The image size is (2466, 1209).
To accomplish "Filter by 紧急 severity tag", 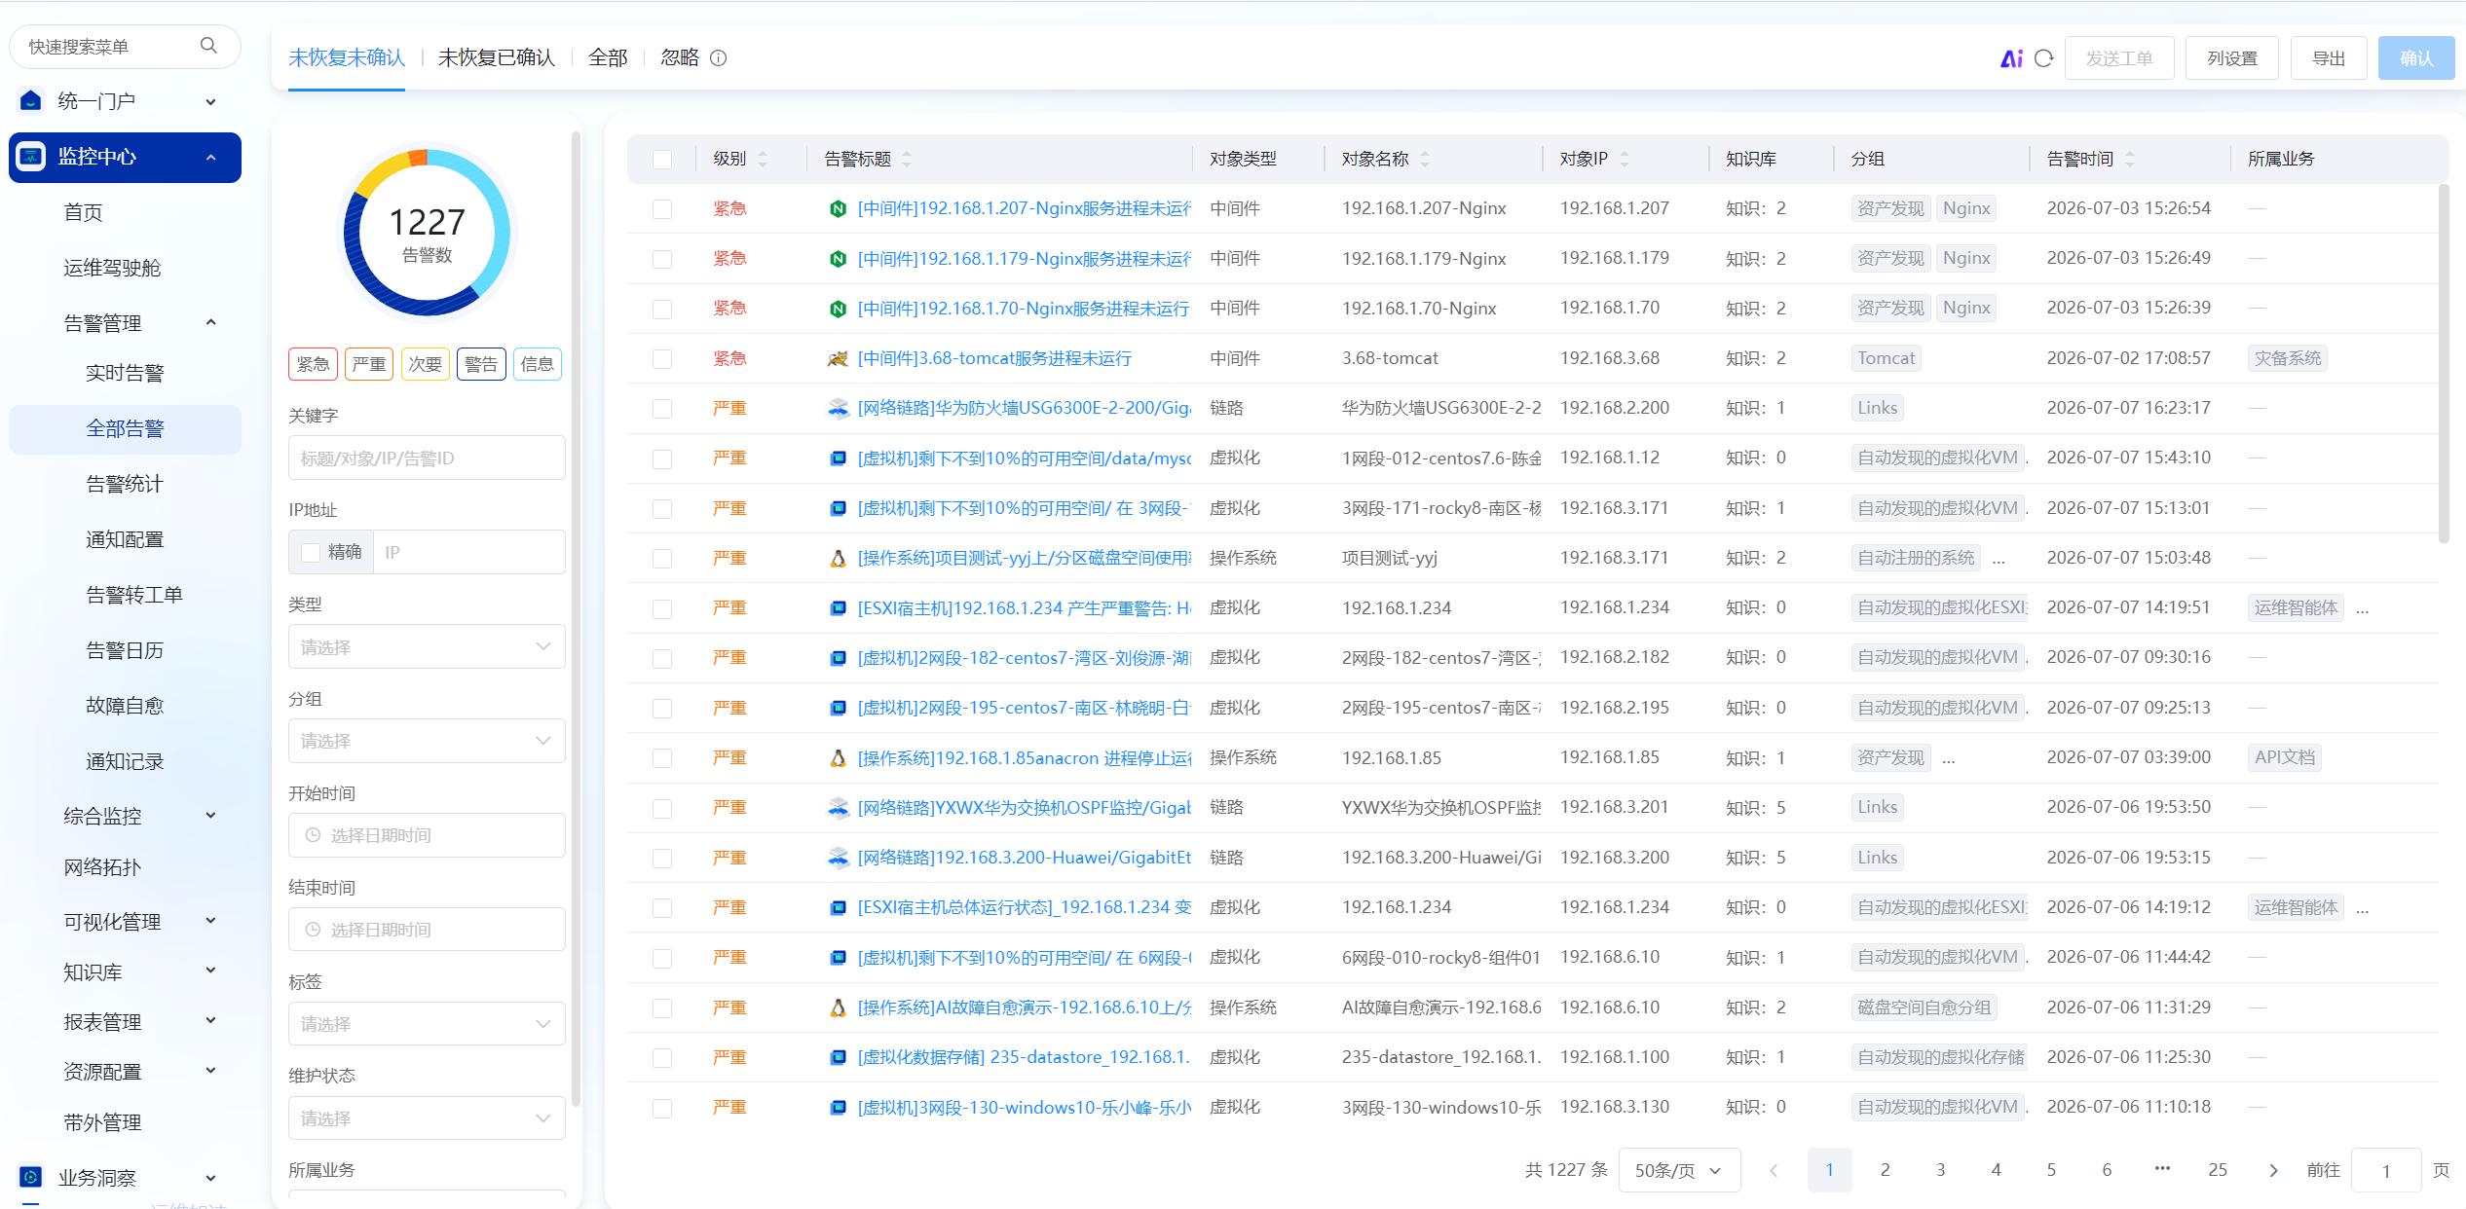I will (x=313, y=364).
